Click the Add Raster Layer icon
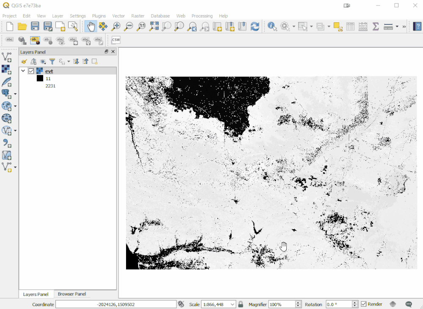423x309 pixels. coord(6,70)
